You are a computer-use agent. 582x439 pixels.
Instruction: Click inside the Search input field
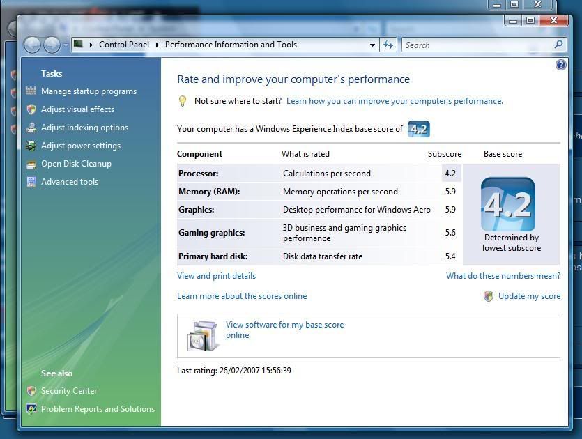[x=477, y=45]
